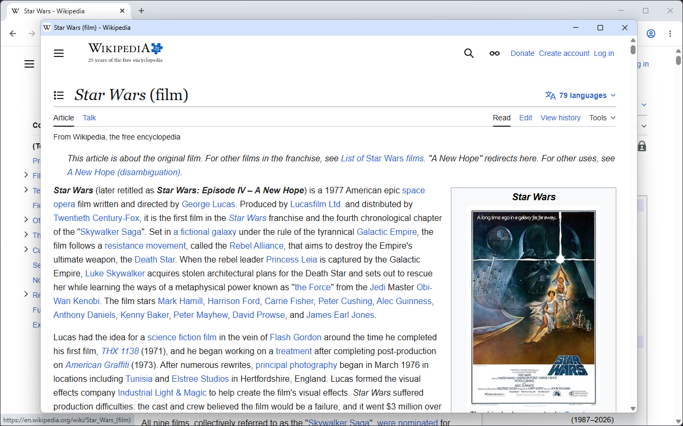Open the search magnifier icon
This screenshot has width=683, height=426.
point(469,53)
